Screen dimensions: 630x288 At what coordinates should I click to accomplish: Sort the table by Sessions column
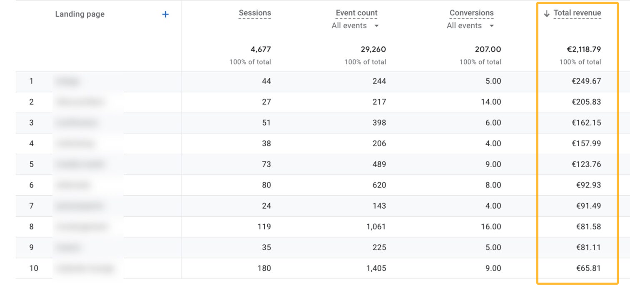point(255,13)
